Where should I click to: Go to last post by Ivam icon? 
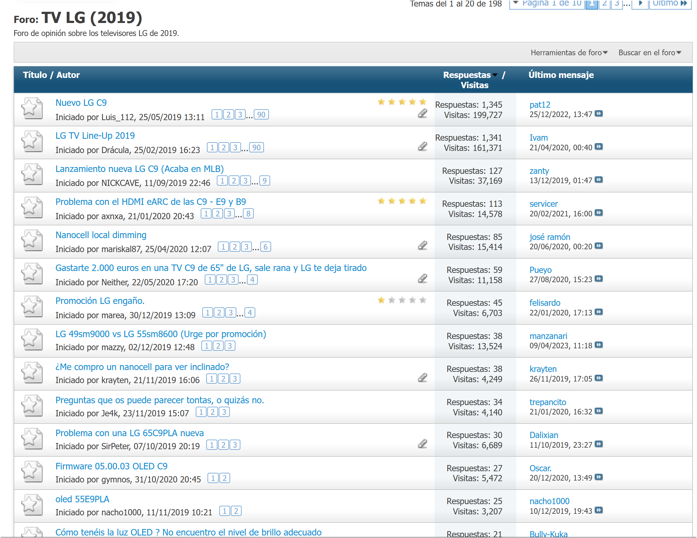click(599, 147)
